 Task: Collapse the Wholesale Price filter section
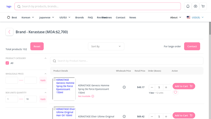(x=45, y=74)
